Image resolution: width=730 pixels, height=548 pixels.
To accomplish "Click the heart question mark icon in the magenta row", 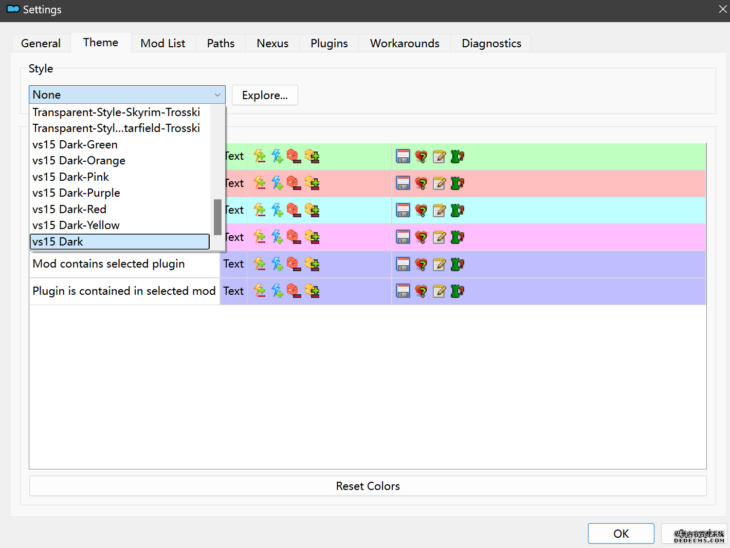I will click(421, 237).
